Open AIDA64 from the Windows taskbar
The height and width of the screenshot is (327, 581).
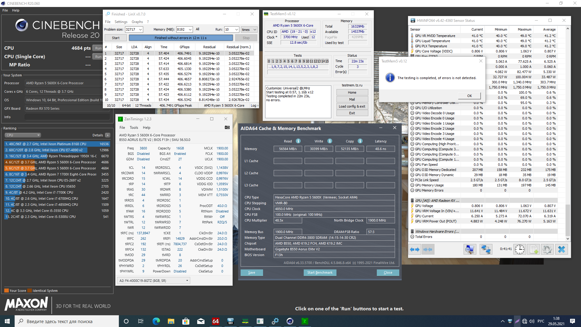point(216,321)
